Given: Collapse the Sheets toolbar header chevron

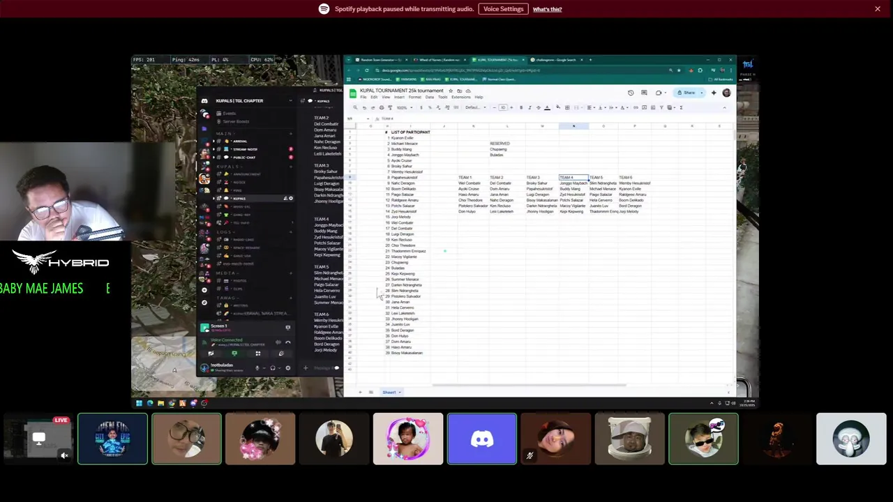Looking at the screenshot, I should (724, 107).
